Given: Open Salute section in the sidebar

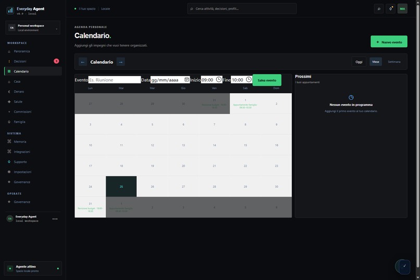Looking at the screenshot, I should (x=33, y=102).
